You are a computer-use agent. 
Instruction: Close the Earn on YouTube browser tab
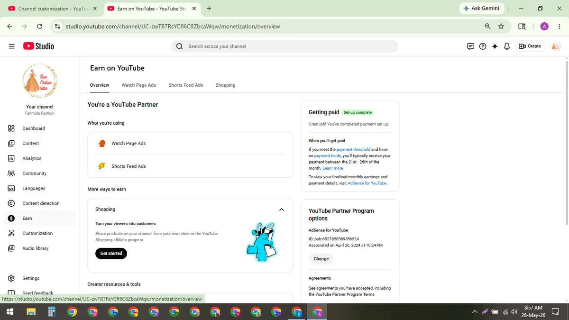point(194,9)
